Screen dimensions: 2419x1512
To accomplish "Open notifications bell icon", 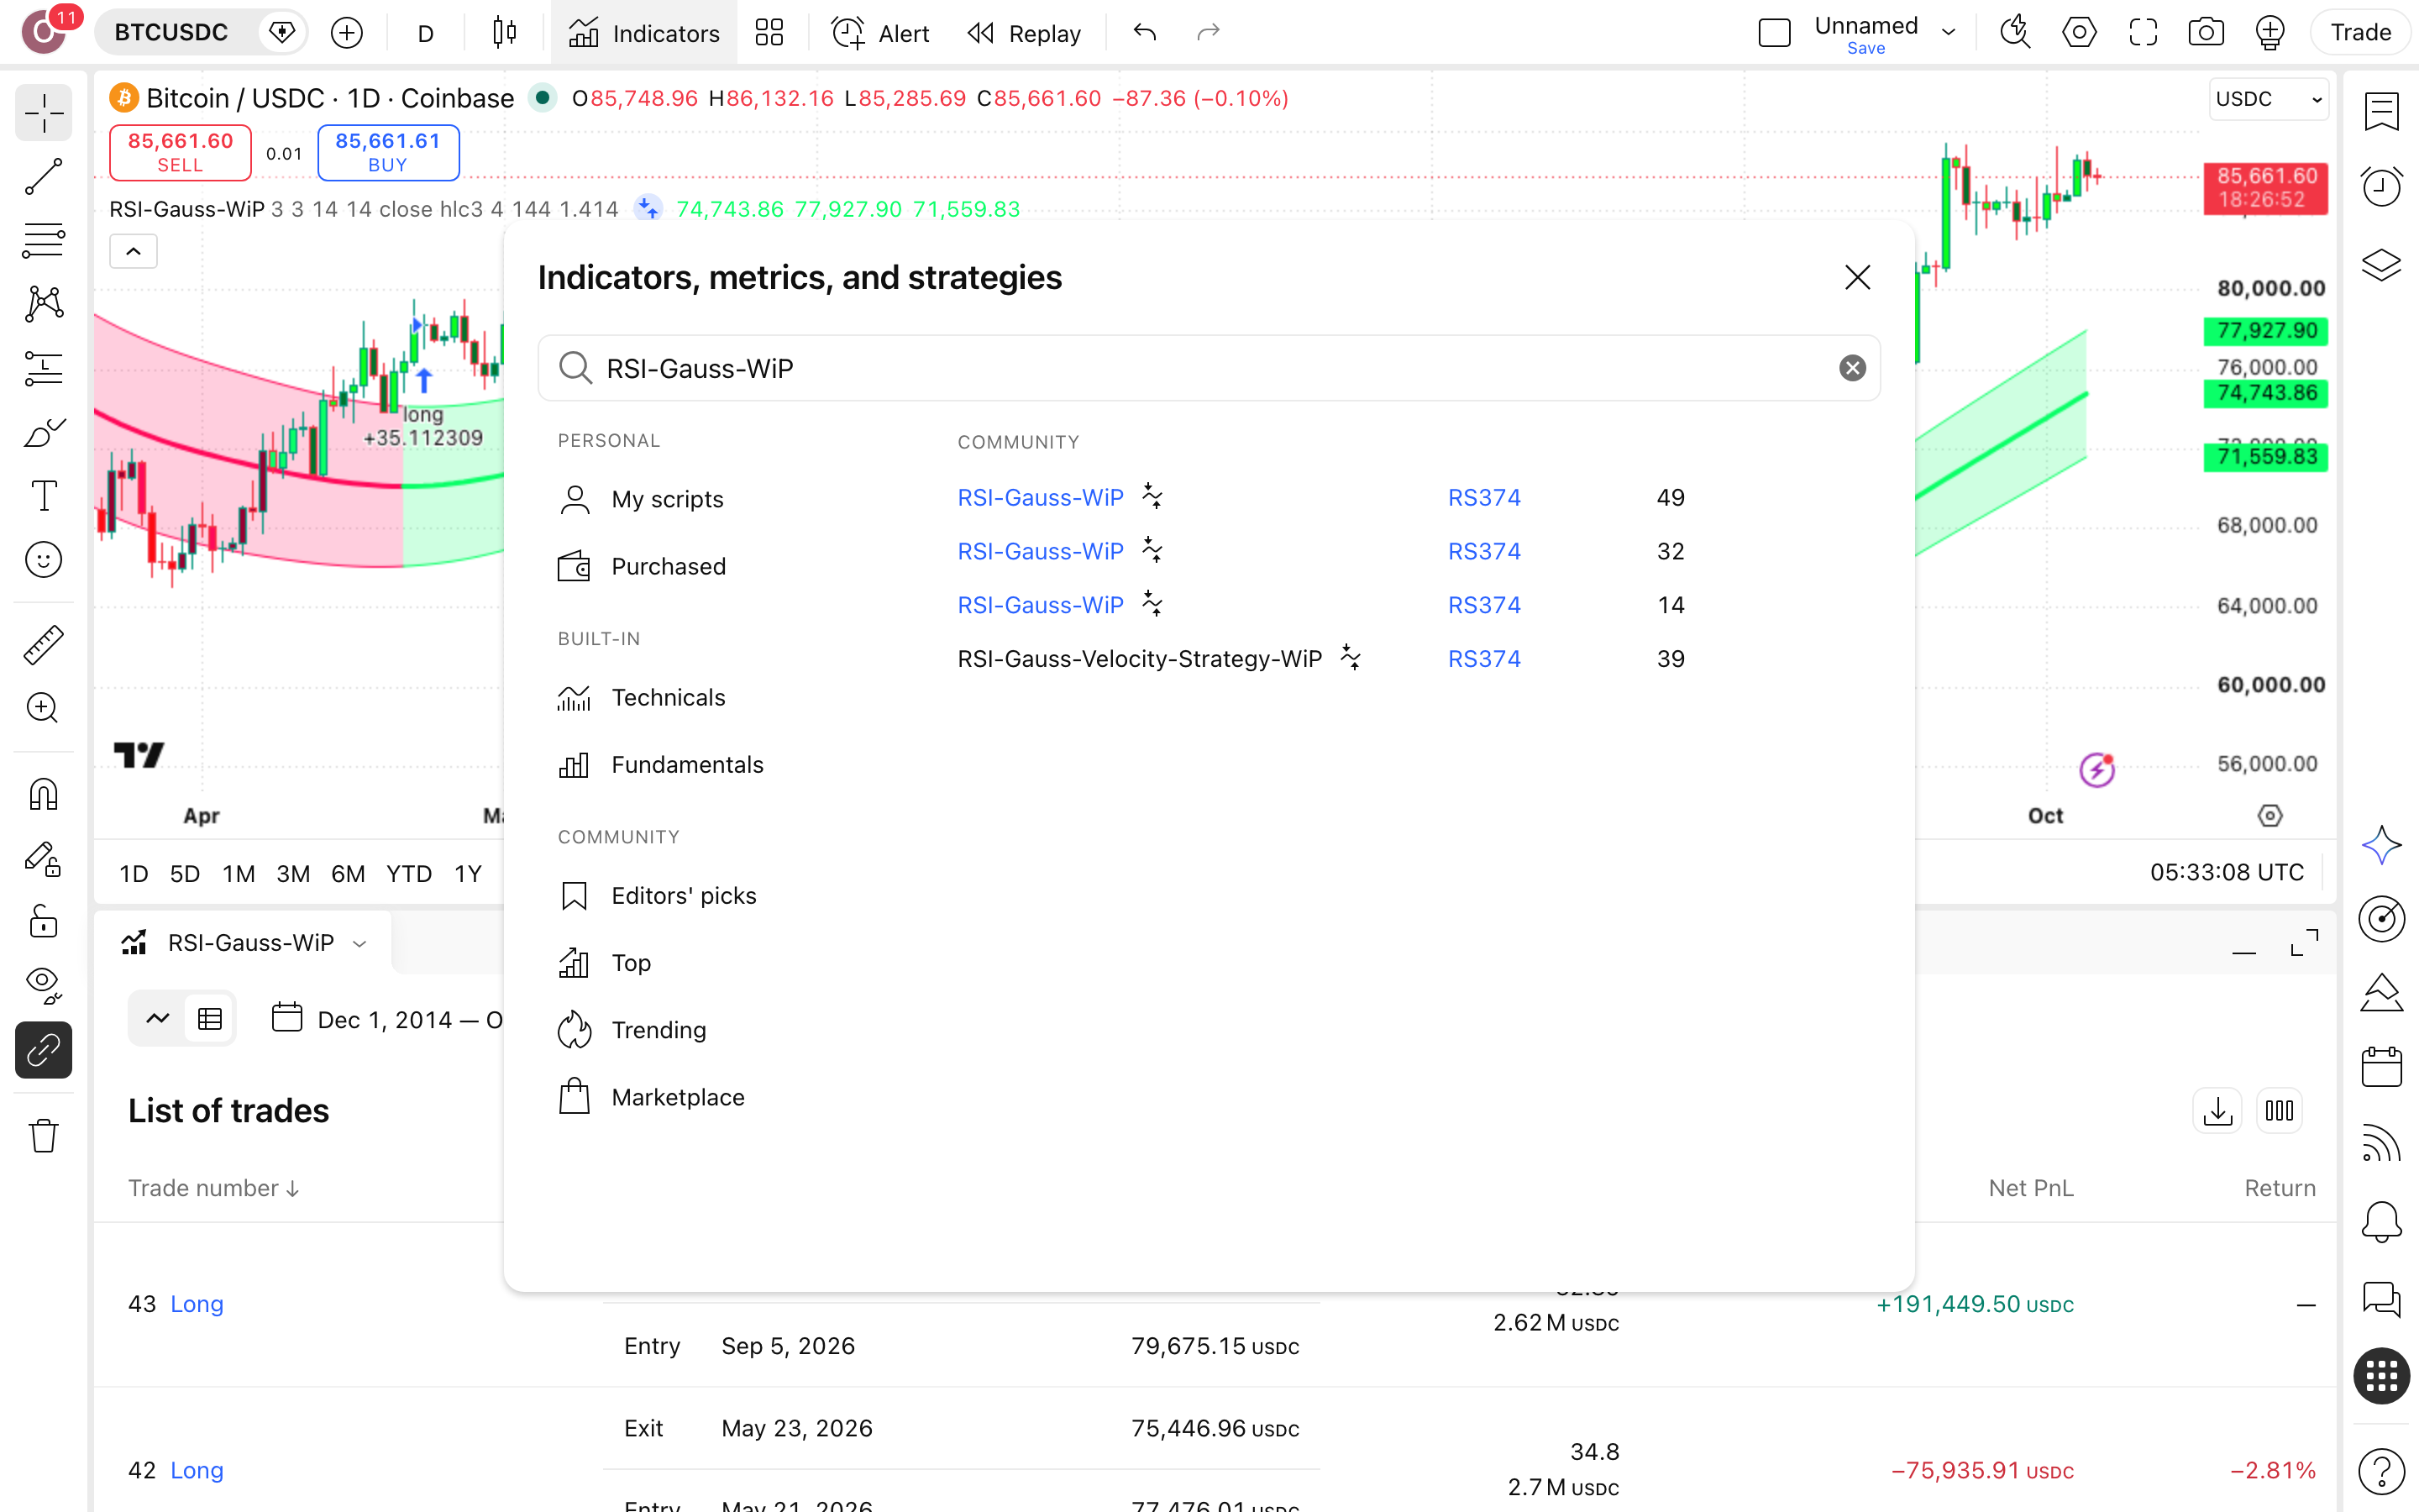I will 2382,1221.
